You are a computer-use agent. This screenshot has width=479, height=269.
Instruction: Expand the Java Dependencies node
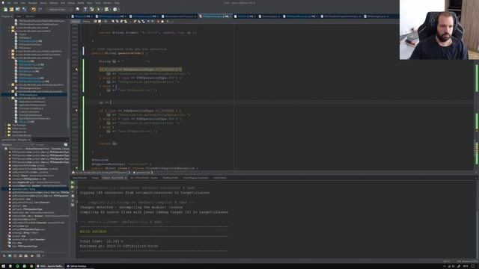(x=6, y=135)
